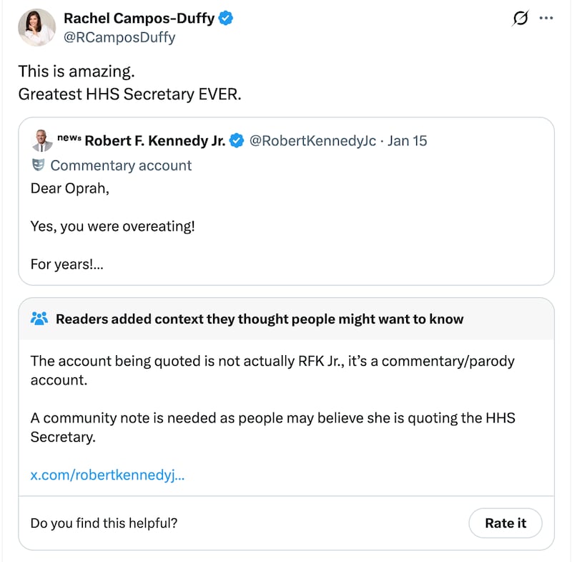The width and height of the screenshot is (572, 562).
Task: Click Rachel's blue verified checkmark
Action: pos(227,19)
